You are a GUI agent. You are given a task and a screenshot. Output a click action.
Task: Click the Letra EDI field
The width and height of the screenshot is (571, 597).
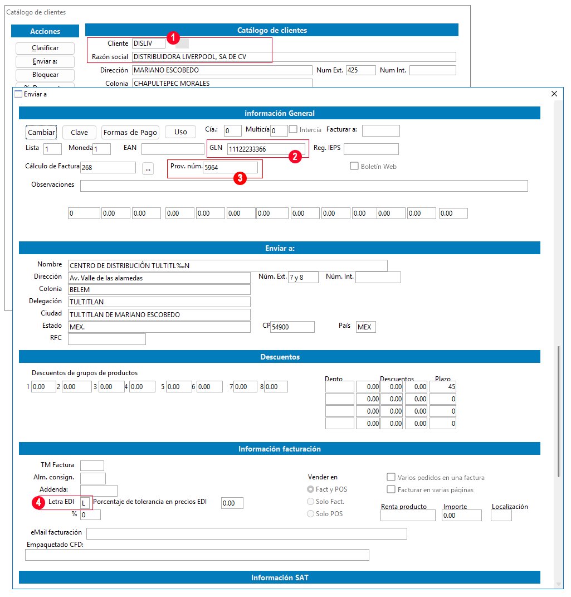click(85, 503)
